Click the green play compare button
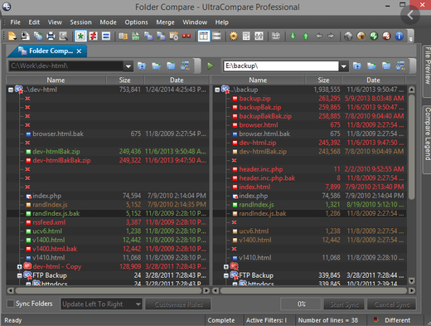This screenshot has height=326, width=431. tap(211, 66)
